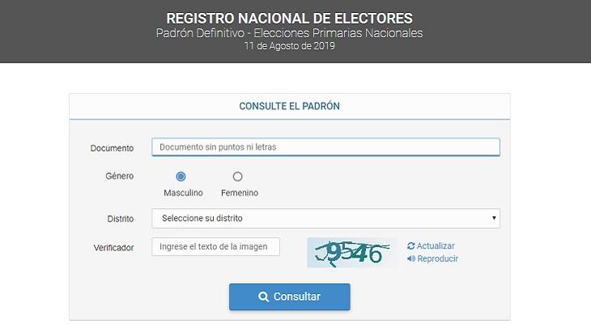Click the Consultar button
This screenshot has height=324, width=591.
coord(290,296)
